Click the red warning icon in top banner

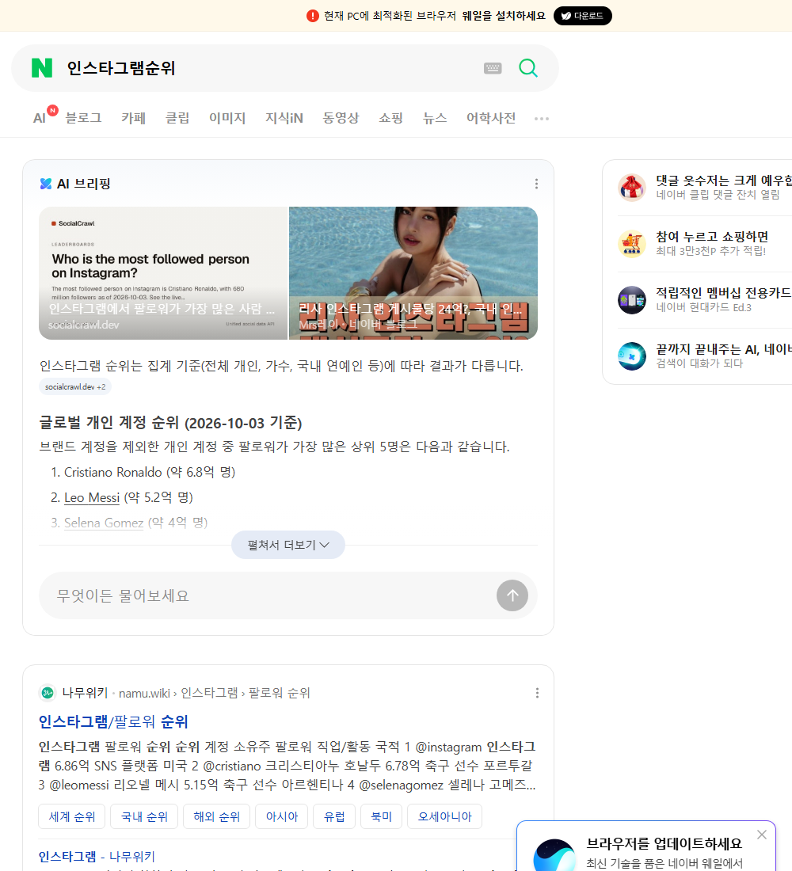pos(312,16)
